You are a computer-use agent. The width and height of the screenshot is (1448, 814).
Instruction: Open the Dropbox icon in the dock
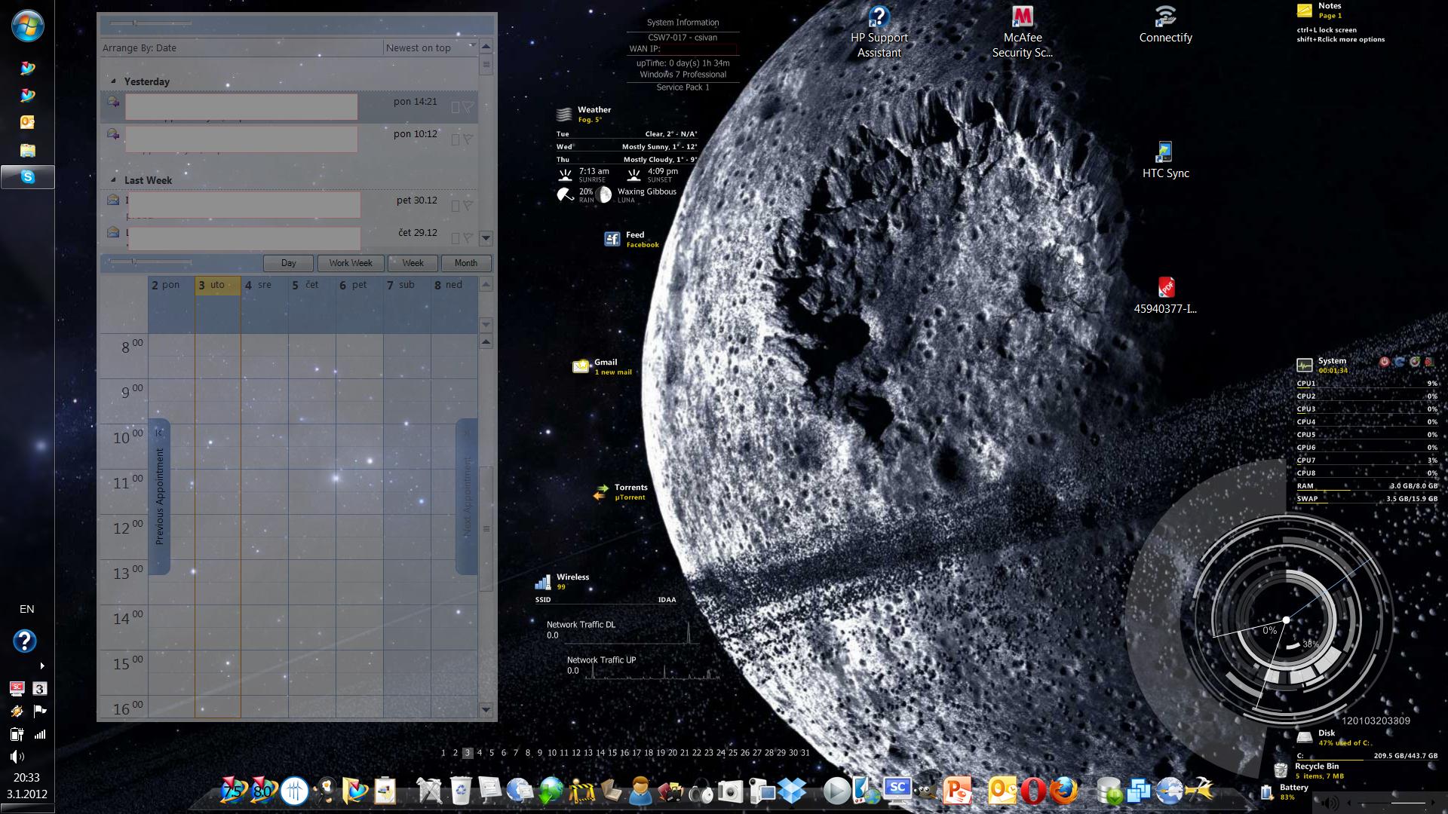pyautogui.click(x=793, y=791)
